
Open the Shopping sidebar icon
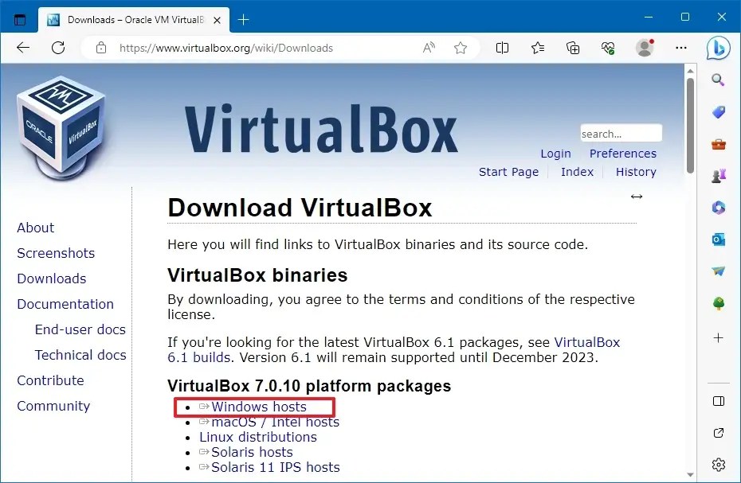[x=718, y=111]
